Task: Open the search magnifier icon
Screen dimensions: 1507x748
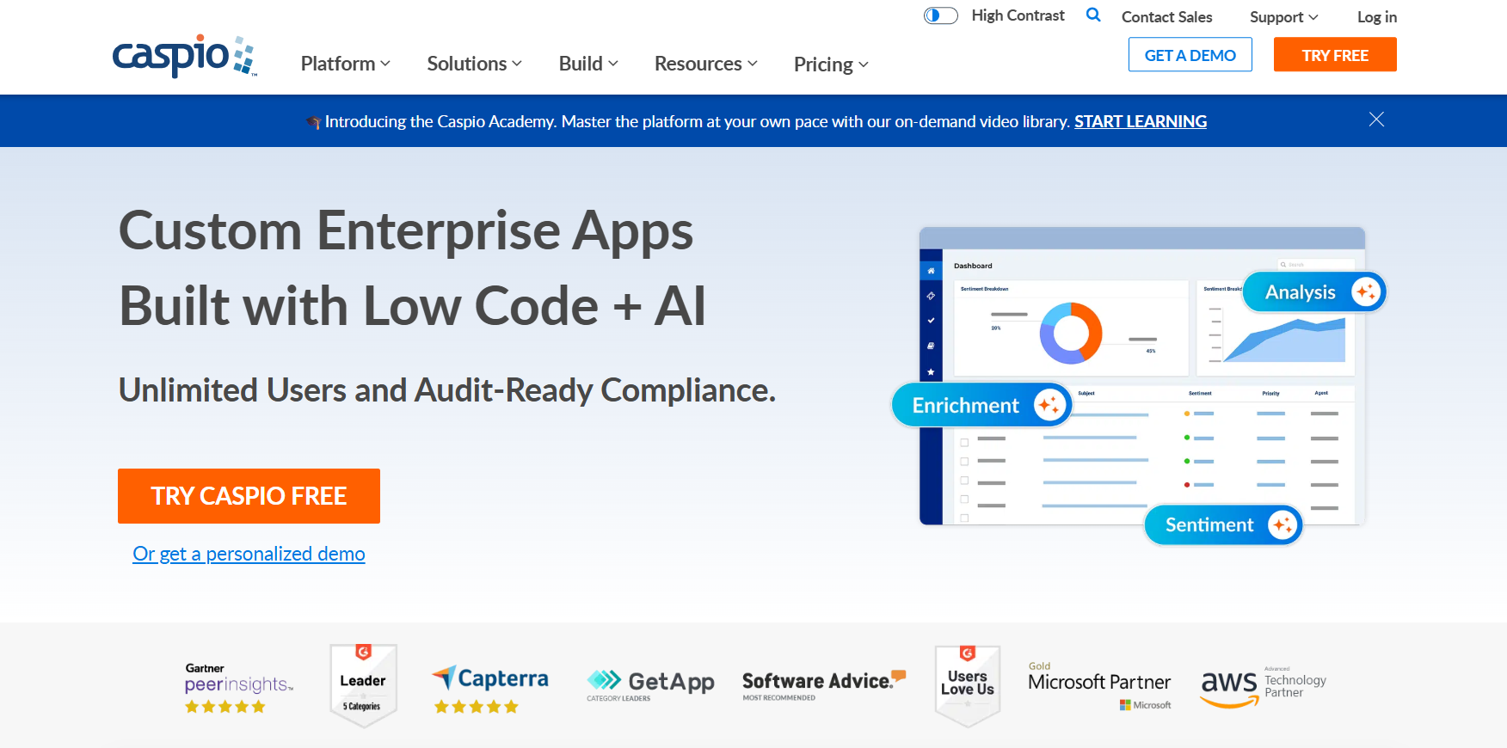Action: [1093, 15]
